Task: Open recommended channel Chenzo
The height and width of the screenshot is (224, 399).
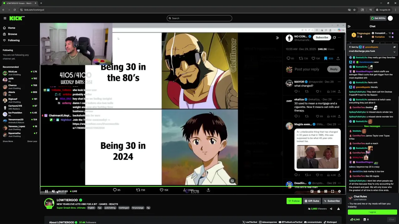Action: tap(20, 87)
